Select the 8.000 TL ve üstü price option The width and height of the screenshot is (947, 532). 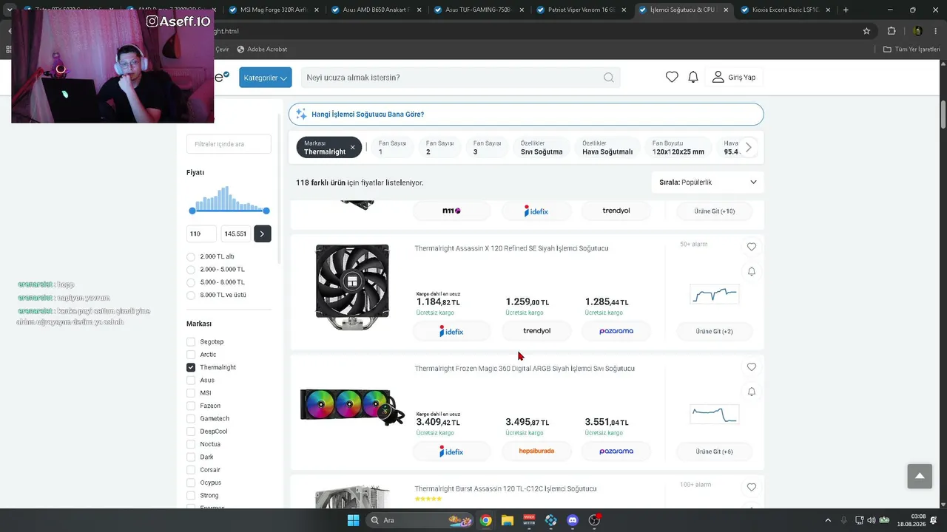pos(191,296)
